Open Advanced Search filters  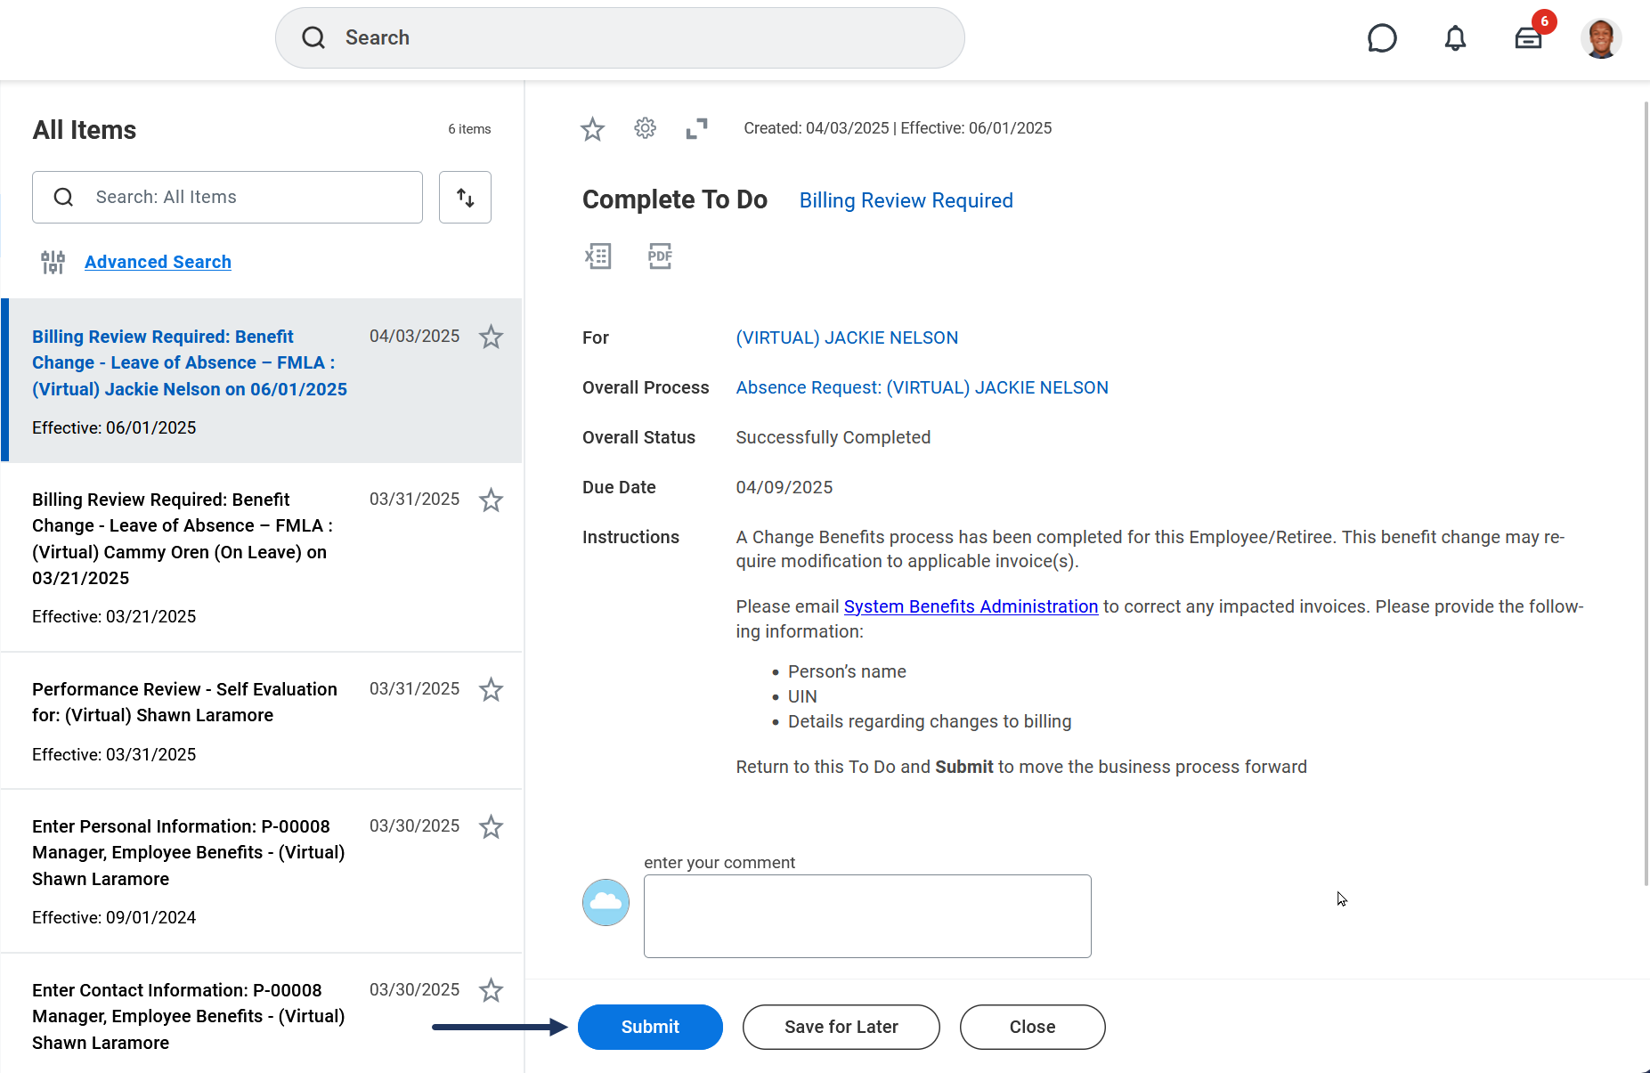click(158, 262)
